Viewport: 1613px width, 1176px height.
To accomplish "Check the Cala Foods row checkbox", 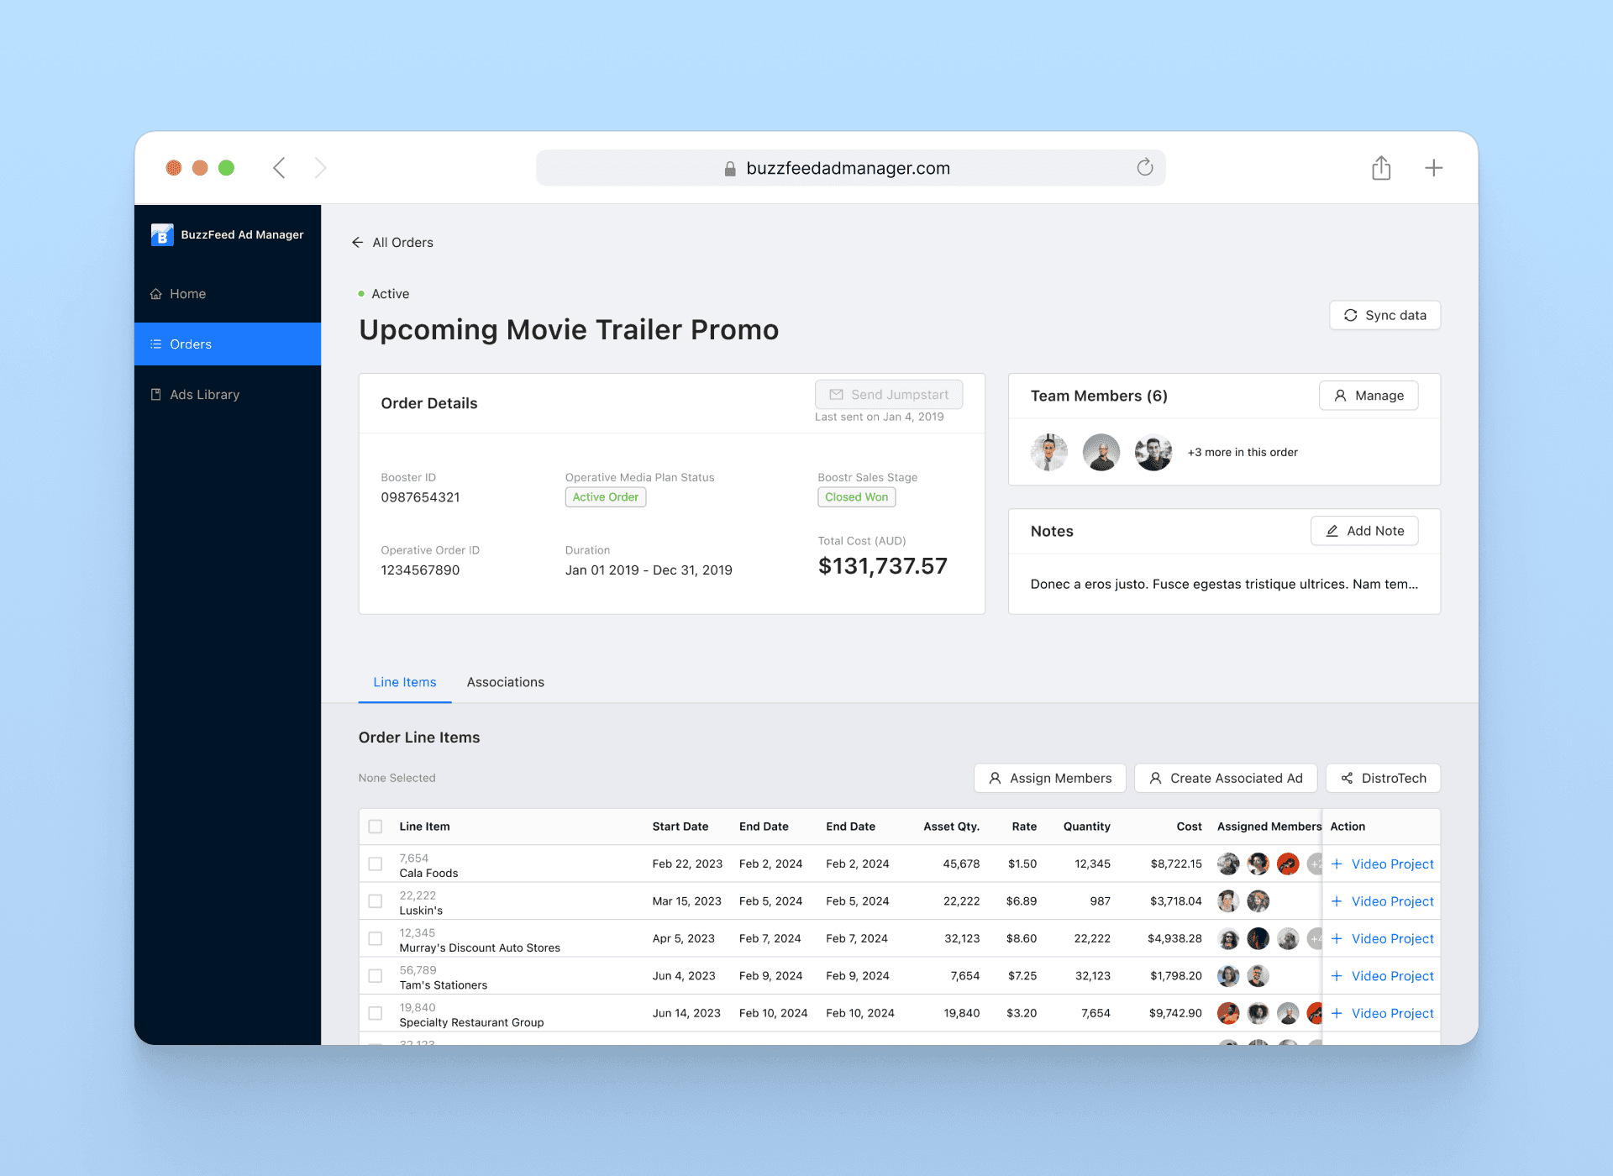I will click(x=376, y=864).
